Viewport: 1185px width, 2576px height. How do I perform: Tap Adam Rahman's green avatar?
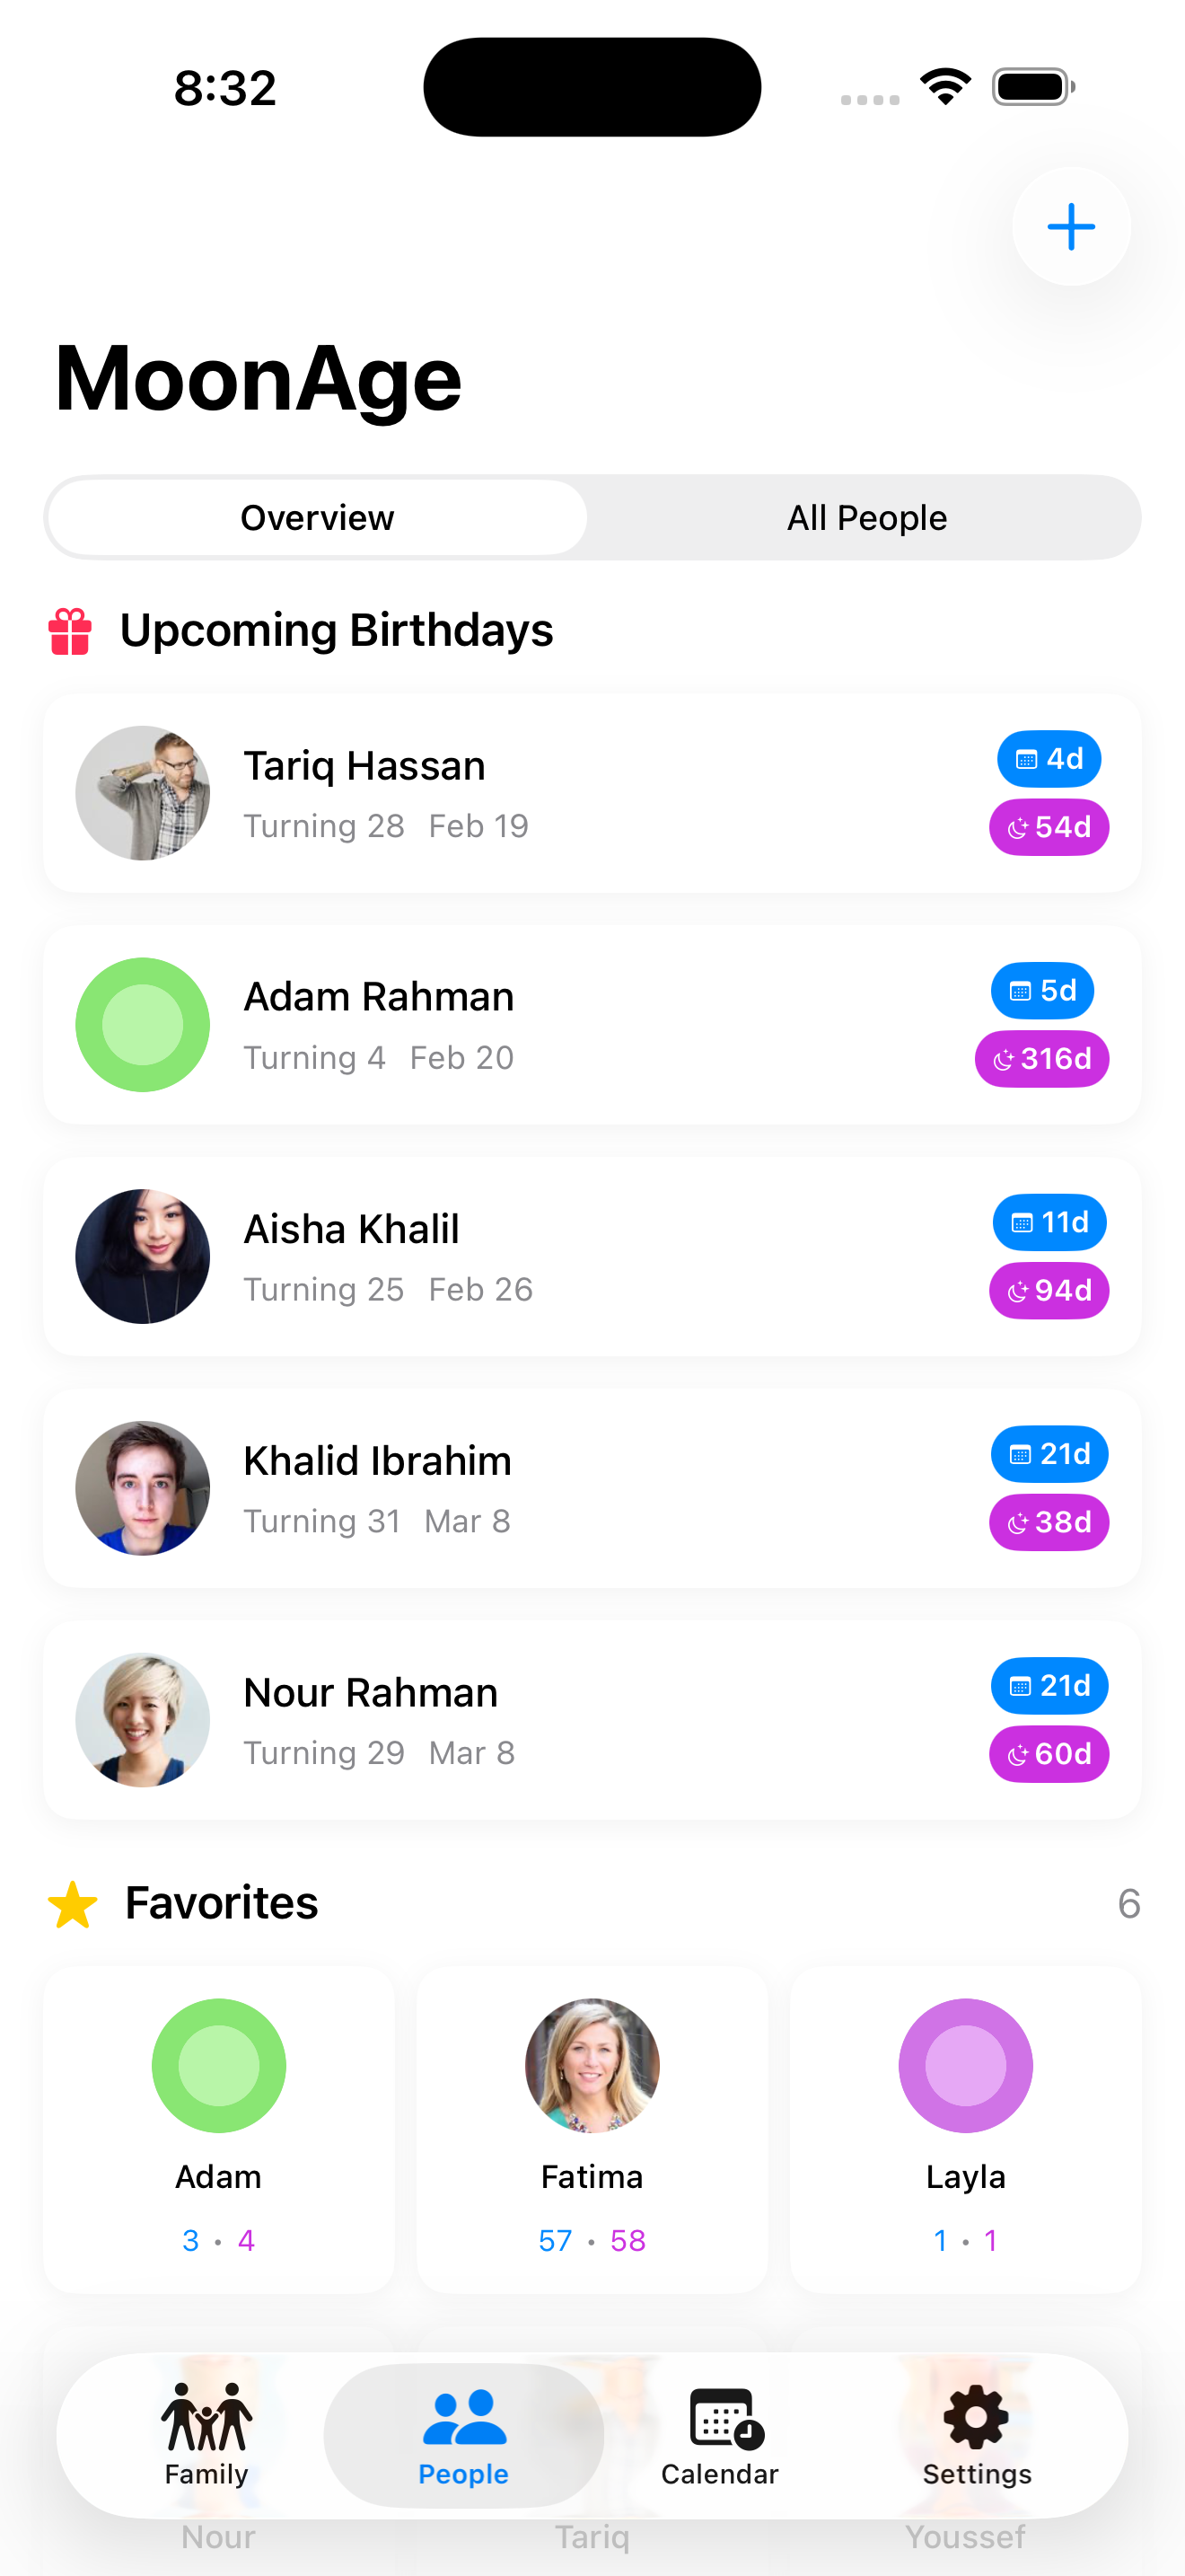coord(143,1025)
